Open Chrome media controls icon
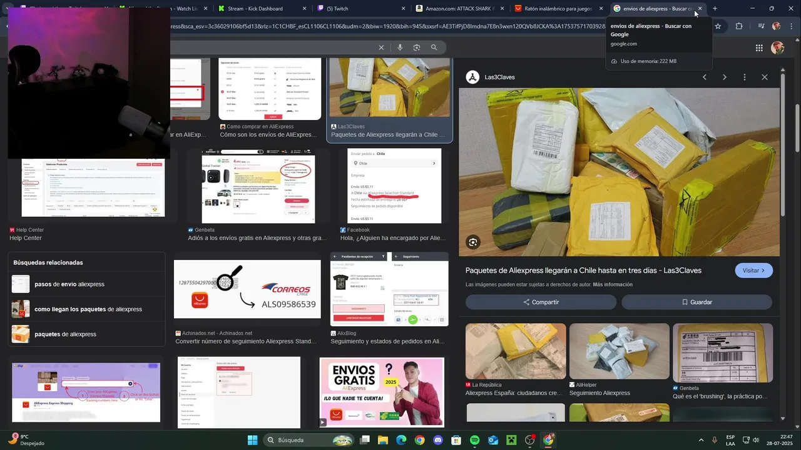This screenshot has height=450, width=801. pos(760,26)
